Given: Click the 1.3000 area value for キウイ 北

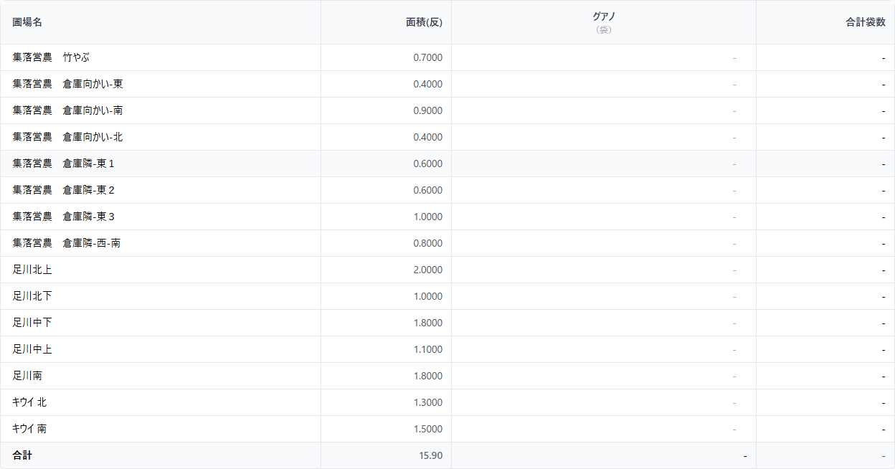Looking at the screenshot, I should 427,402.
